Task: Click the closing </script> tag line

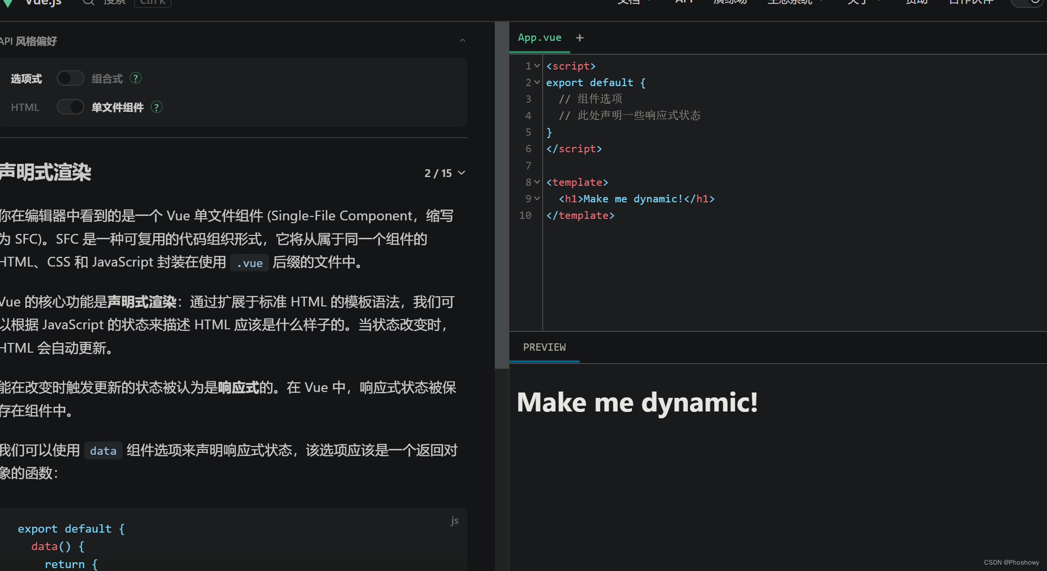Action: point(574,149)
